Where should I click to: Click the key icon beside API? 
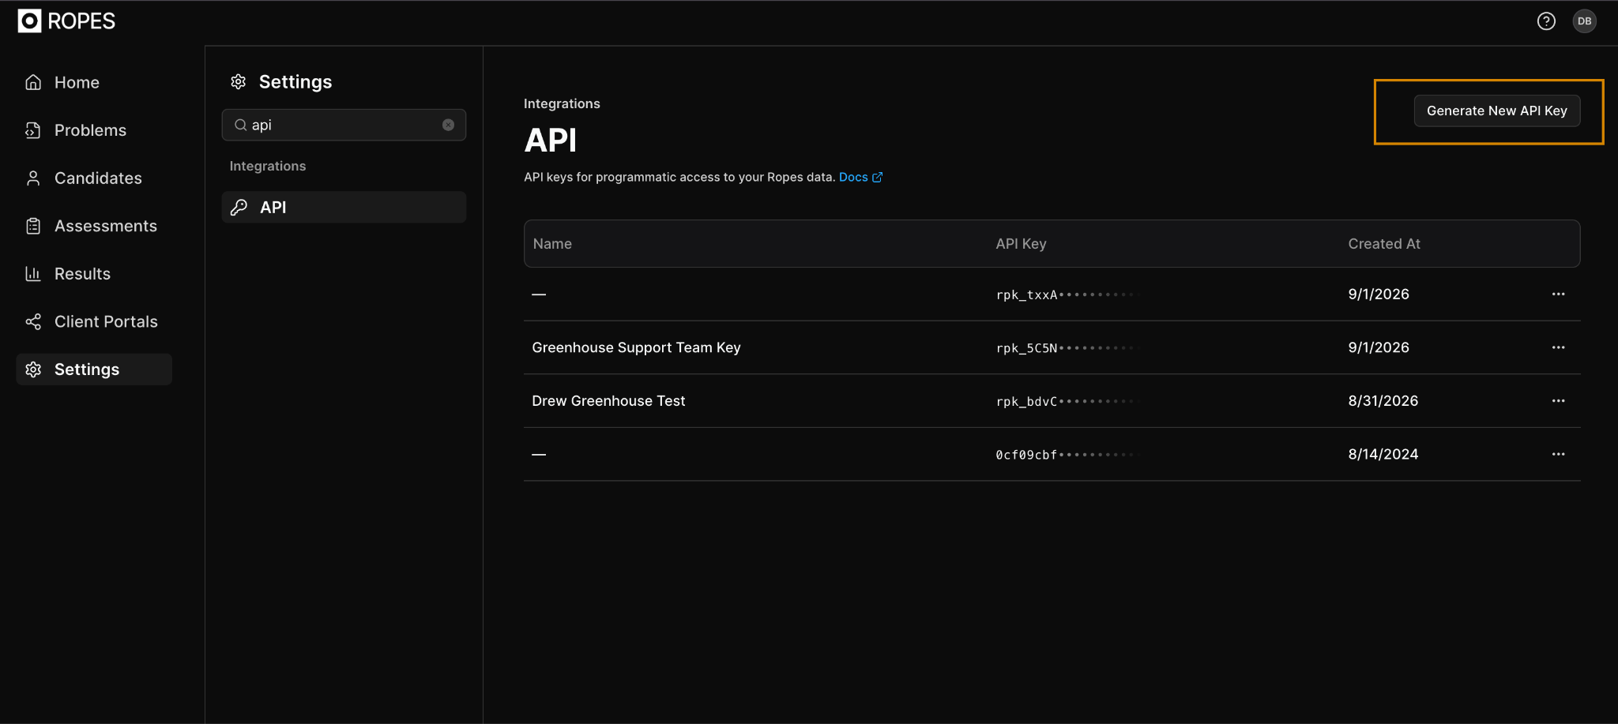tap(239, 208)
